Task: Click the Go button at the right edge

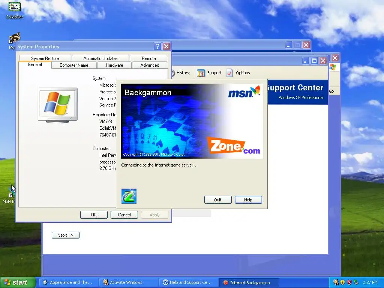Action: (331, 91)
